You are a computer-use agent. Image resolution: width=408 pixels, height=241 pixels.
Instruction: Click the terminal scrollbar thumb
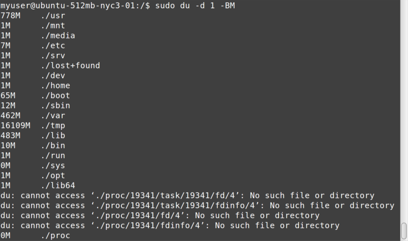coord(404,231)
